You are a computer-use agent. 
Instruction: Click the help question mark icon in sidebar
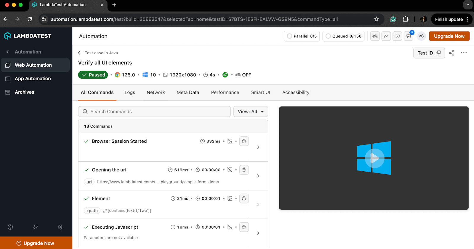click(10, 227)
